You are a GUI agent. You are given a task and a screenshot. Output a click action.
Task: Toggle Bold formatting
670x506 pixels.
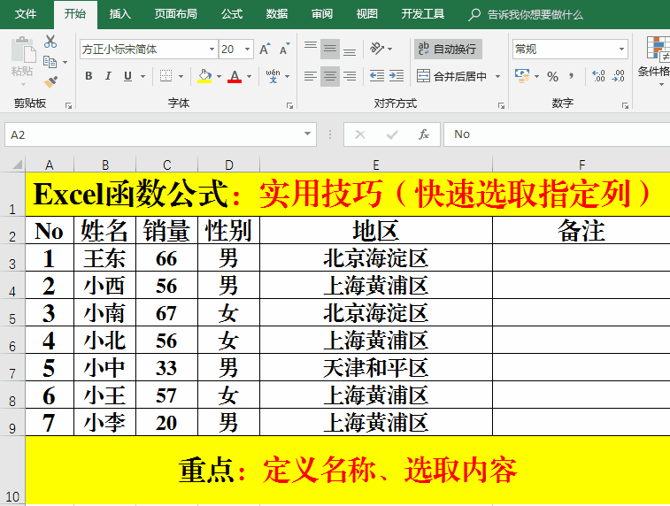[89, 77]
